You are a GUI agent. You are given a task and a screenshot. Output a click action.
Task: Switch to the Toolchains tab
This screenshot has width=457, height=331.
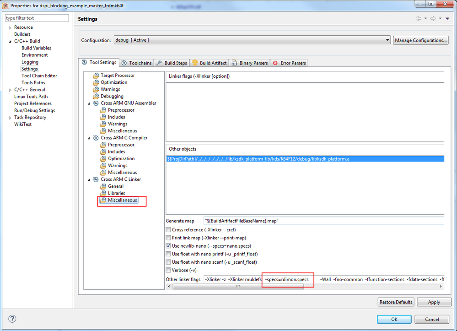tap(136, 63)
